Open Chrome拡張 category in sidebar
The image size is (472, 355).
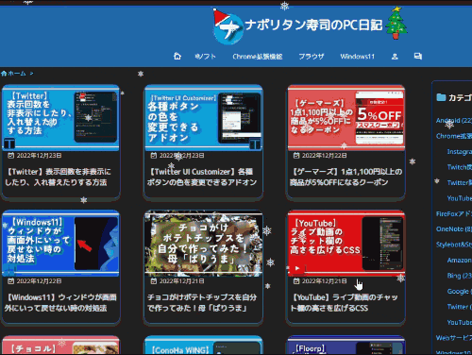point(454,136)
